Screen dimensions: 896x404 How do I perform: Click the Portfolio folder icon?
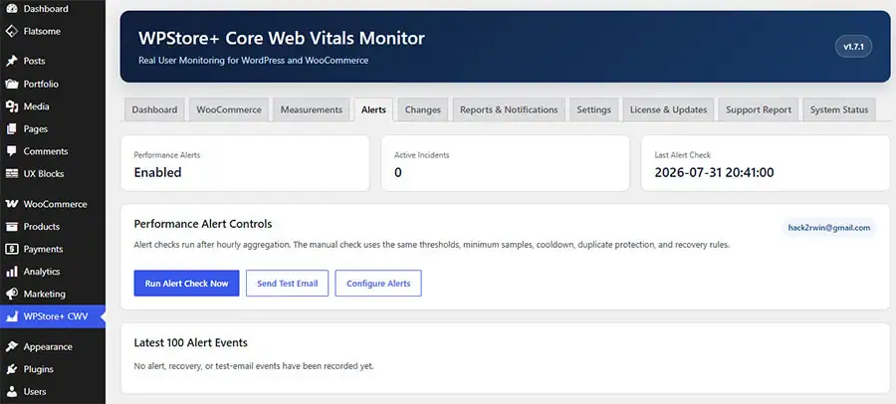(11, 84)
